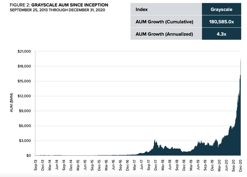Click the 'Dec-15' x-axis label

coord(99,165)
